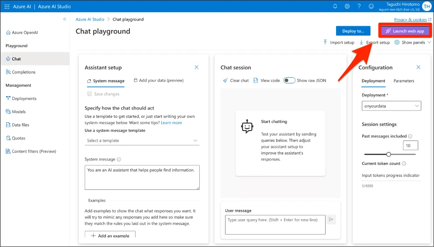The height and width of the screenshot is (247, 434).
Task: Expand the Show panels menu
Action: coord(413,43)
